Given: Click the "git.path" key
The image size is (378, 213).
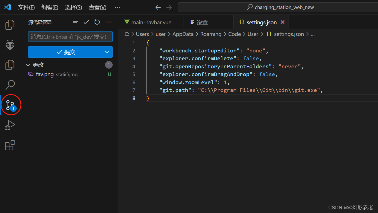Looking at the screenshot, I should point(175,90).
